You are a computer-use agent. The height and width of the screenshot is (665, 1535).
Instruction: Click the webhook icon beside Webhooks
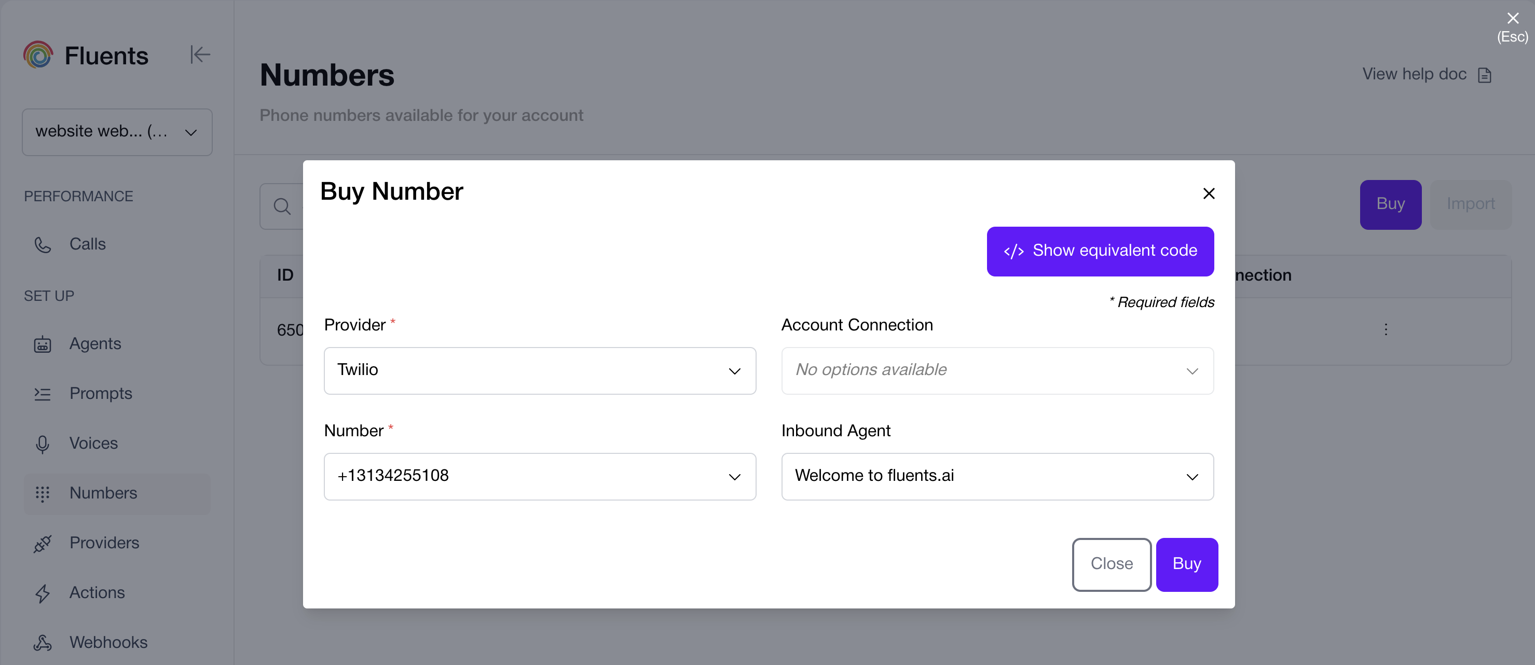tap(43, 643)
